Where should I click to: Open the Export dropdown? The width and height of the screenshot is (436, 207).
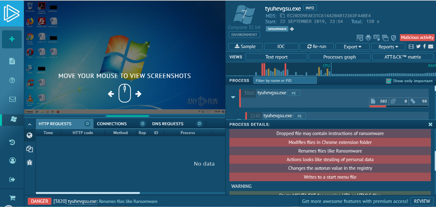tap(352, 46)
